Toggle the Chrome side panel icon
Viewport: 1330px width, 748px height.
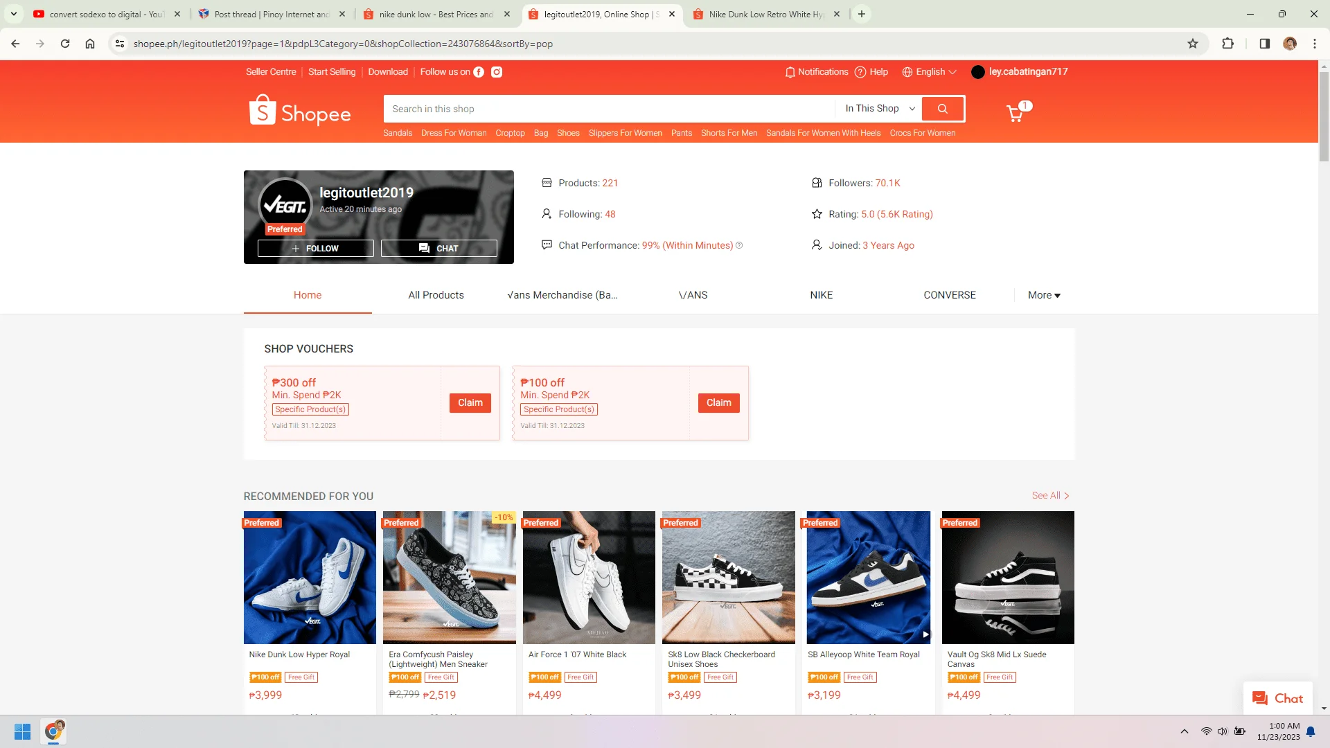[x=1264, y=44]
